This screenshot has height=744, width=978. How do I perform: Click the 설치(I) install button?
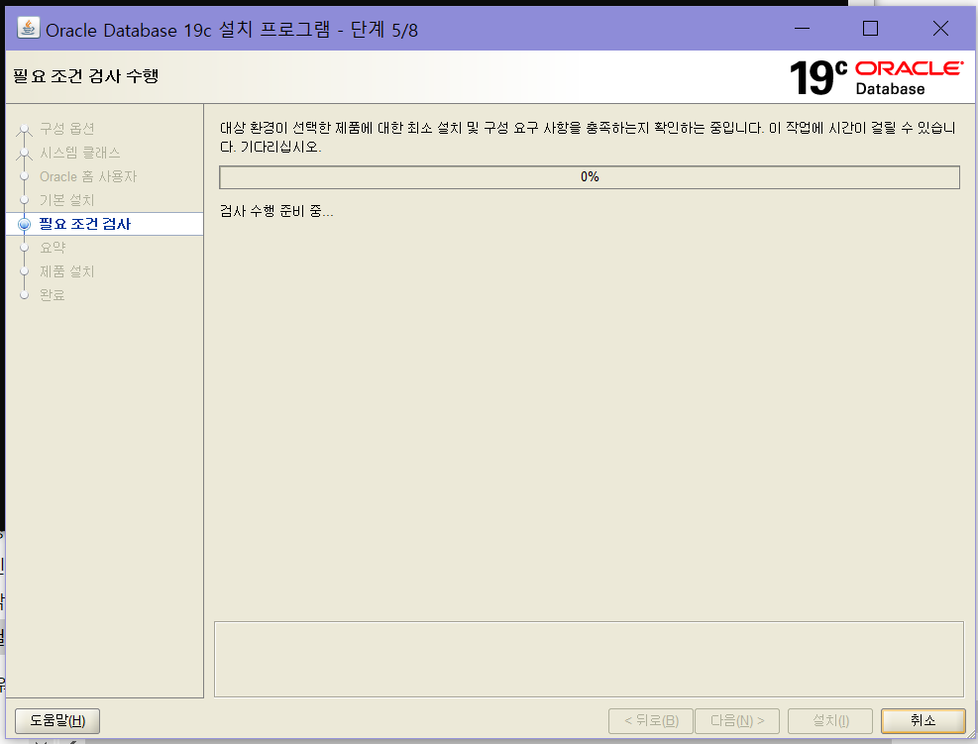click(830, 721)
